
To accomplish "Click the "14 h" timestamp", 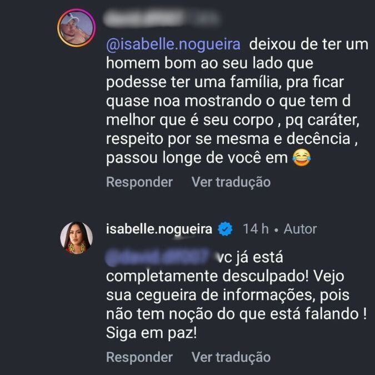I will [x=256, y=229].
